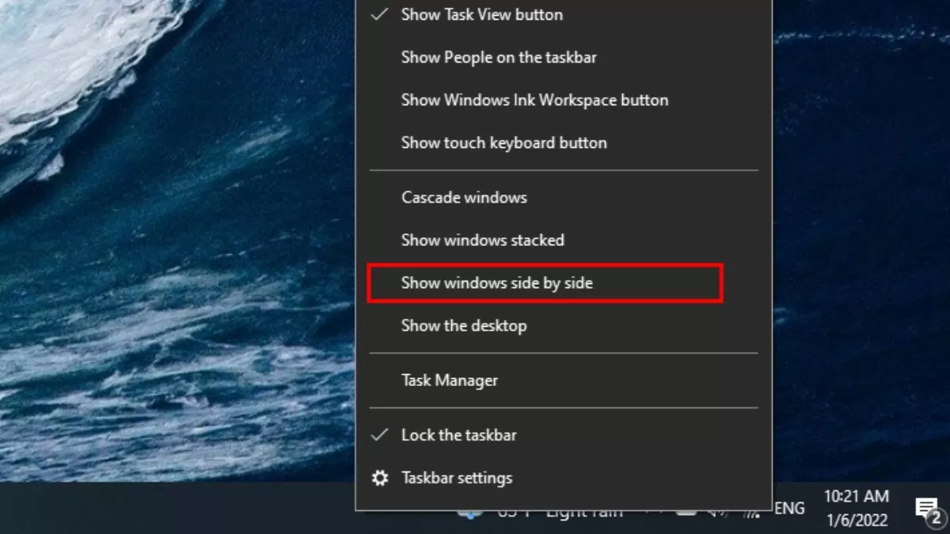Enable Show Windows Ink Workspace button
950x534 pixels.
click(534, 100)
